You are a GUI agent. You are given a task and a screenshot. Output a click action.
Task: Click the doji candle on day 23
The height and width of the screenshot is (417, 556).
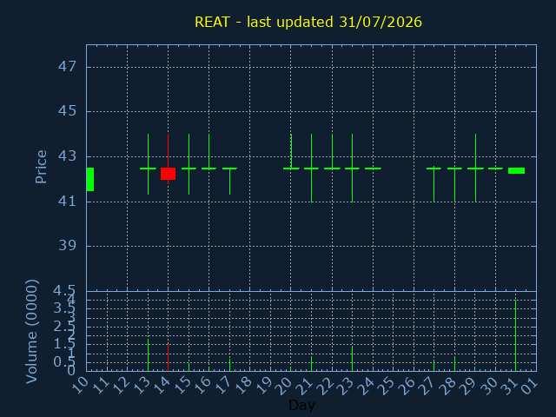click(352, 168)
